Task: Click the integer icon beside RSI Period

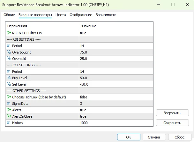Action: 9,46
